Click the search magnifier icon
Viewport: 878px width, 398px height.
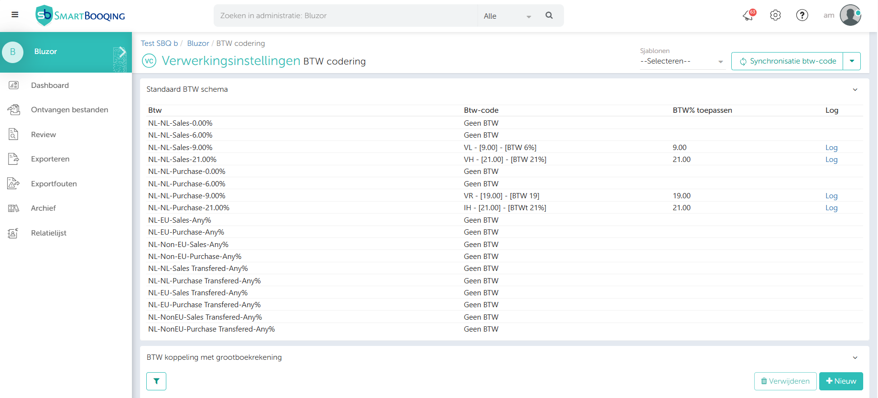click(549, 15)
